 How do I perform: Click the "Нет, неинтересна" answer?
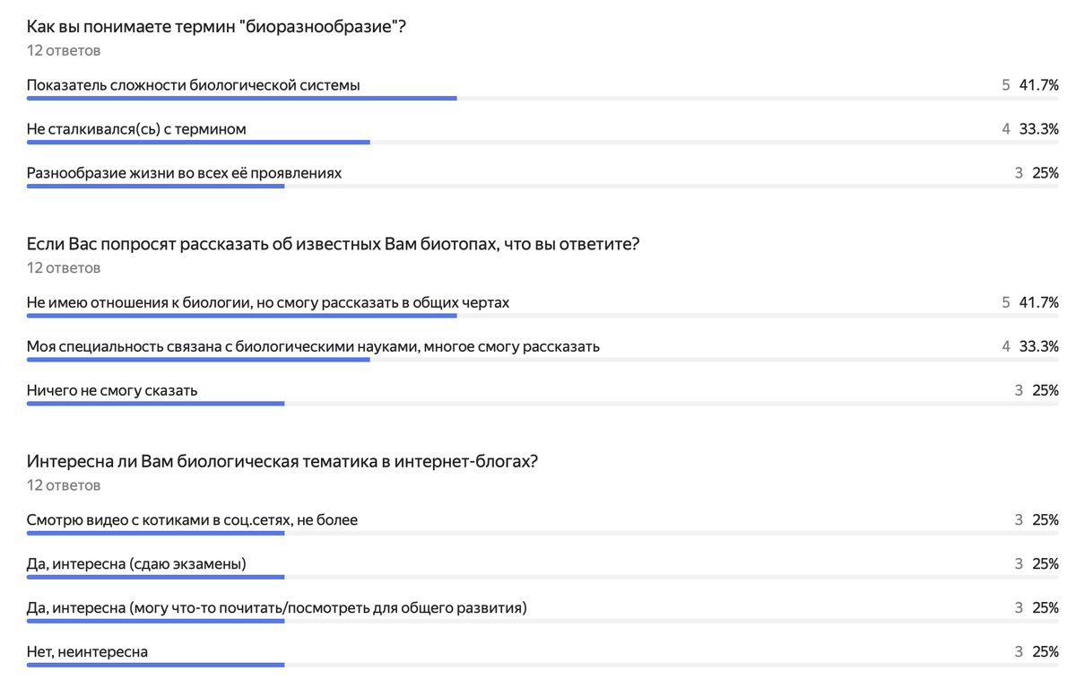pos(87,651)
